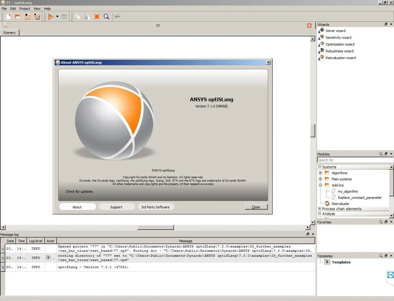394x301 pixels.
Task: Select the Reevaluate module
Action: pyautogui.click(x=340, y=204)
